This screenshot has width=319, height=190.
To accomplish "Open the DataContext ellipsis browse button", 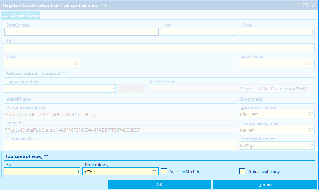I will [154, 32].
